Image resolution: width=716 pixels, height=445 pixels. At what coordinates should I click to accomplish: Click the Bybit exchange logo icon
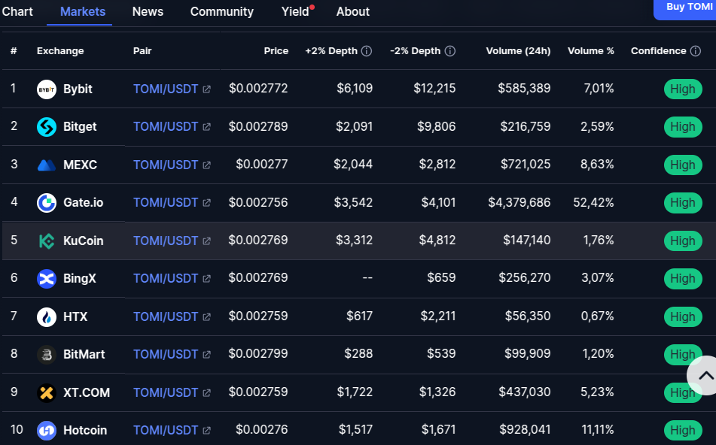(x=47, y=89)
